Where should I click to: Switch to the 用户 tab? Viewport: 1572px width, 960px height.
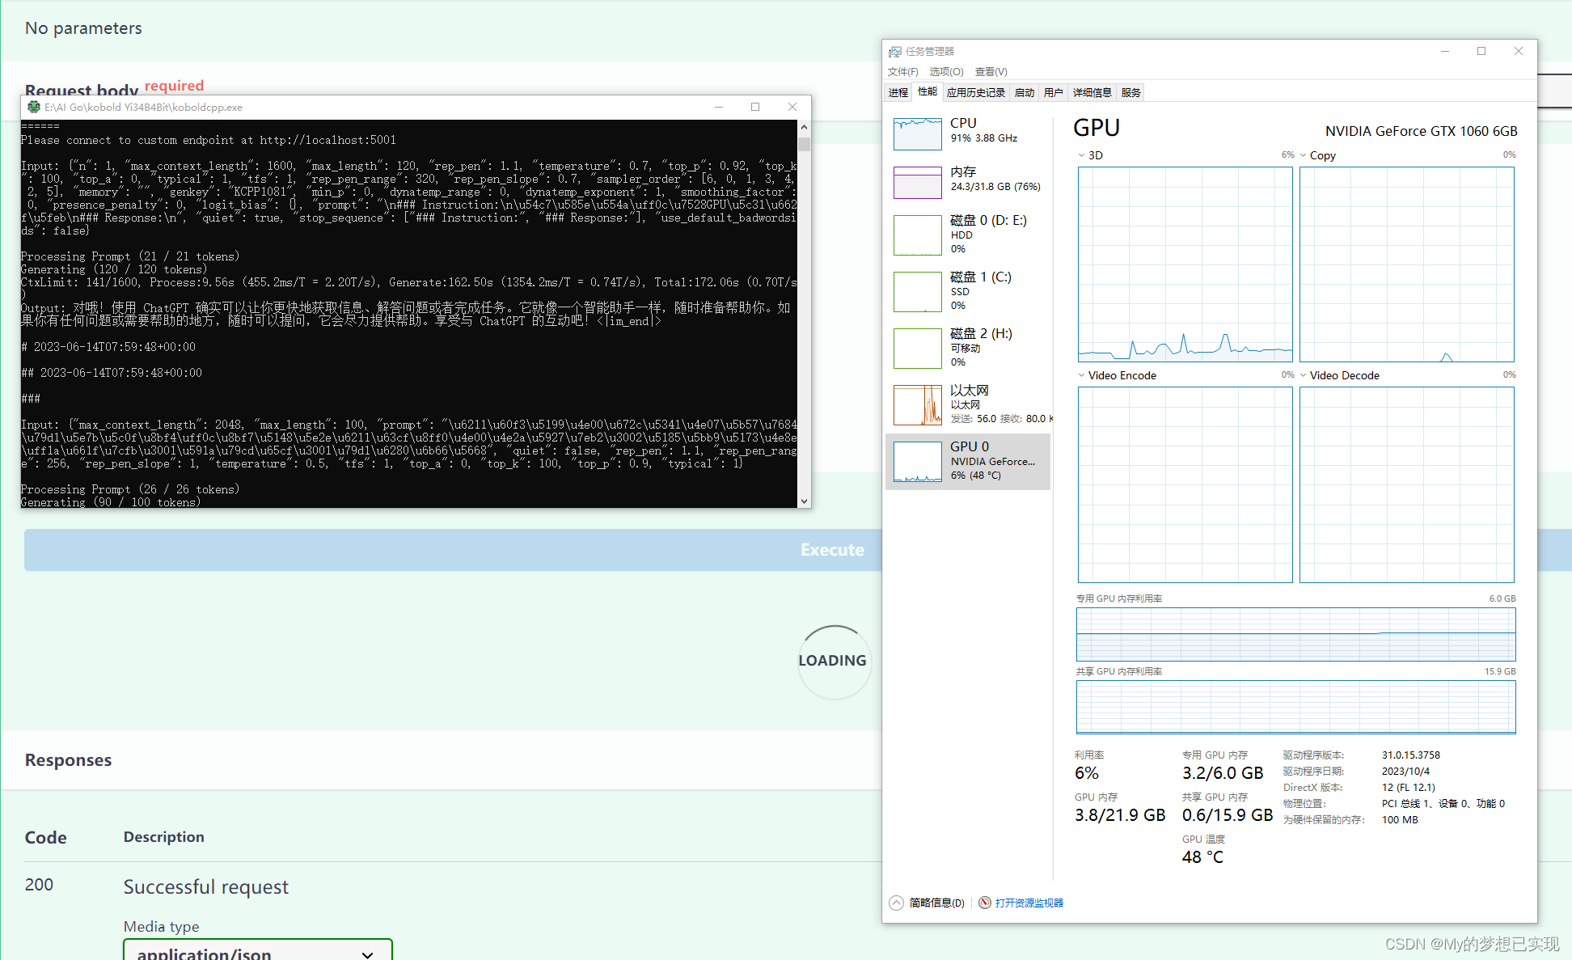tap(1054, 93)
